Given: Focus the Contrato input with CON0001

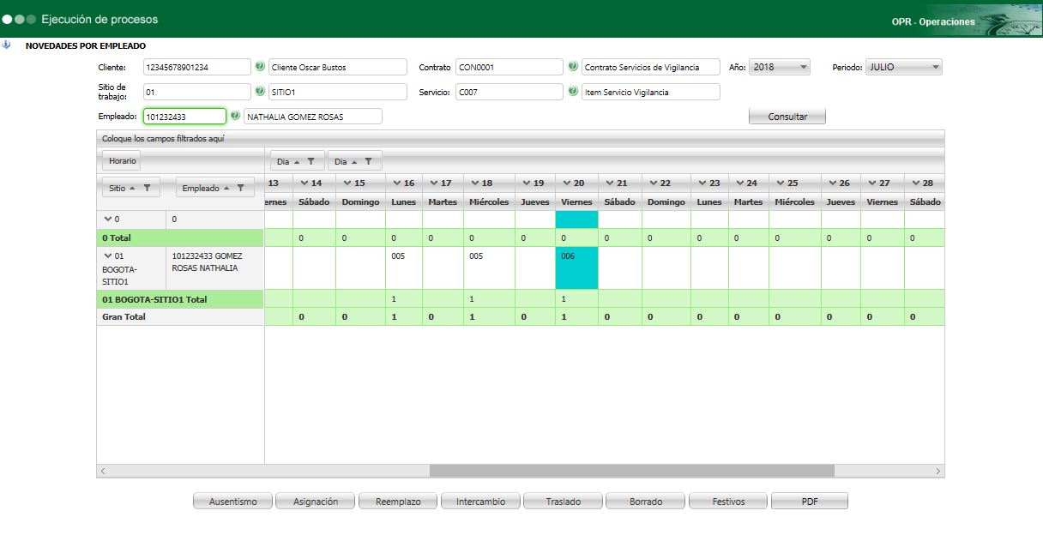Looking at the screenshot, I should point(509,67).
